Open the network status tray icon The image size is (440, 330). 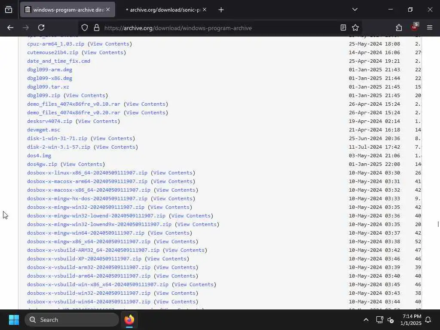(x=379, y=320)
